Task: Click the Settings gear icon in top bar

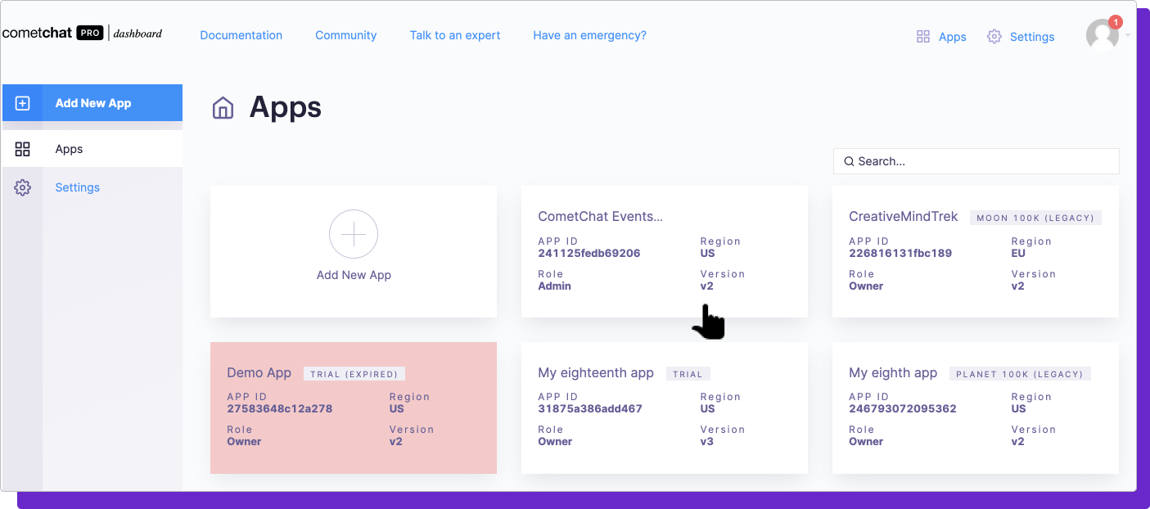Action: 994,36
